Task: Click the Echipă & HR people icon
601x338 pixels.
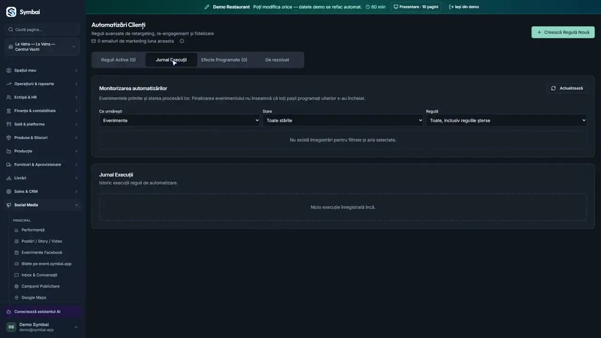Action: [x=9, y=97]
